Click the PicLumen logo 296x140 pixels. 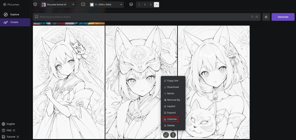click(x=11, y=4)
